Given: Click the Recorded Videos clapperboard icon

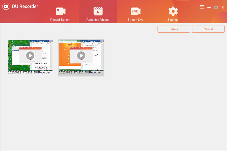Looking at the screenshot, I should tap(98, 11).
